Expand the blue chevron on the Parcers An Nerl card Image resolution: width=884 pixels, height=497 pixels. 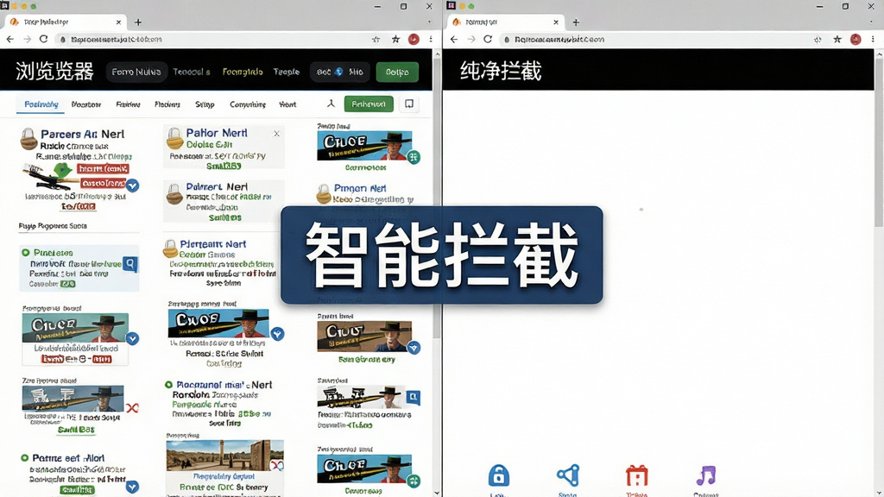tap(132, 186)
